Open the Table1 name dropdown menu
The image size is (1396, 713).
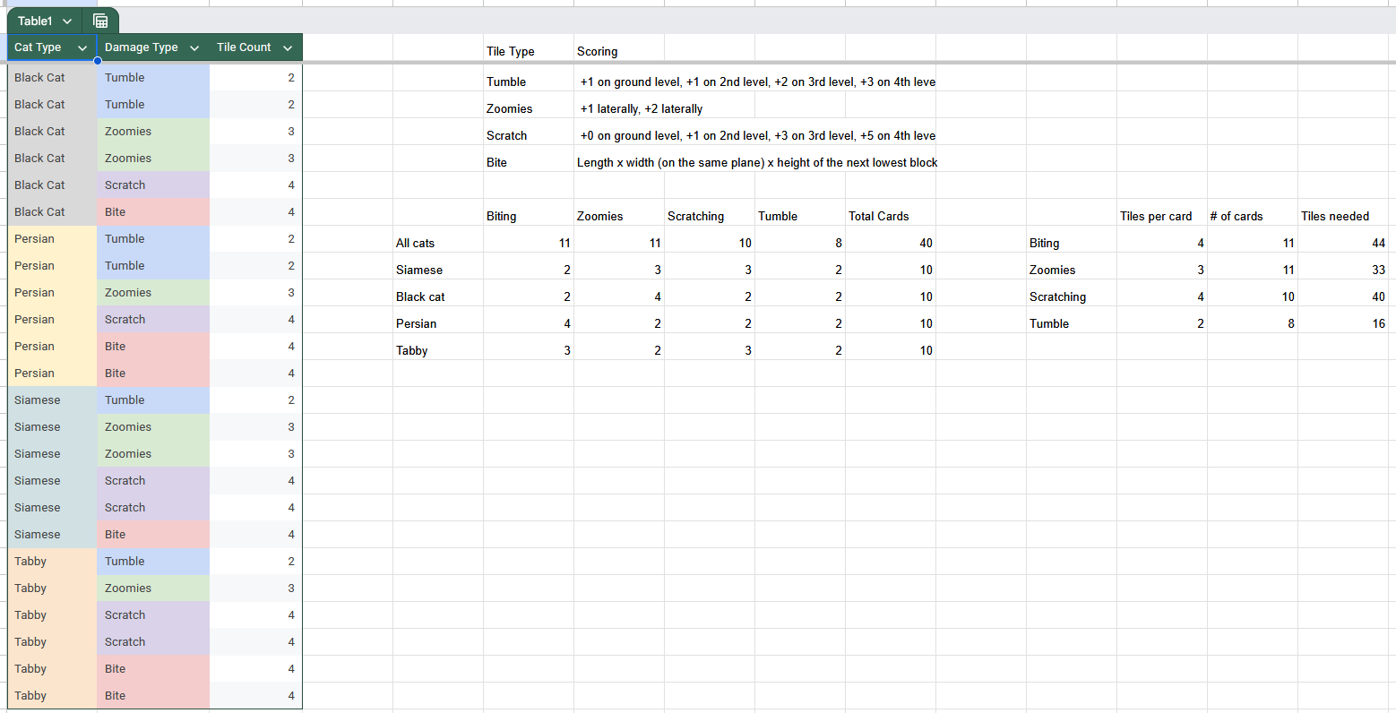tap(67, 21)
